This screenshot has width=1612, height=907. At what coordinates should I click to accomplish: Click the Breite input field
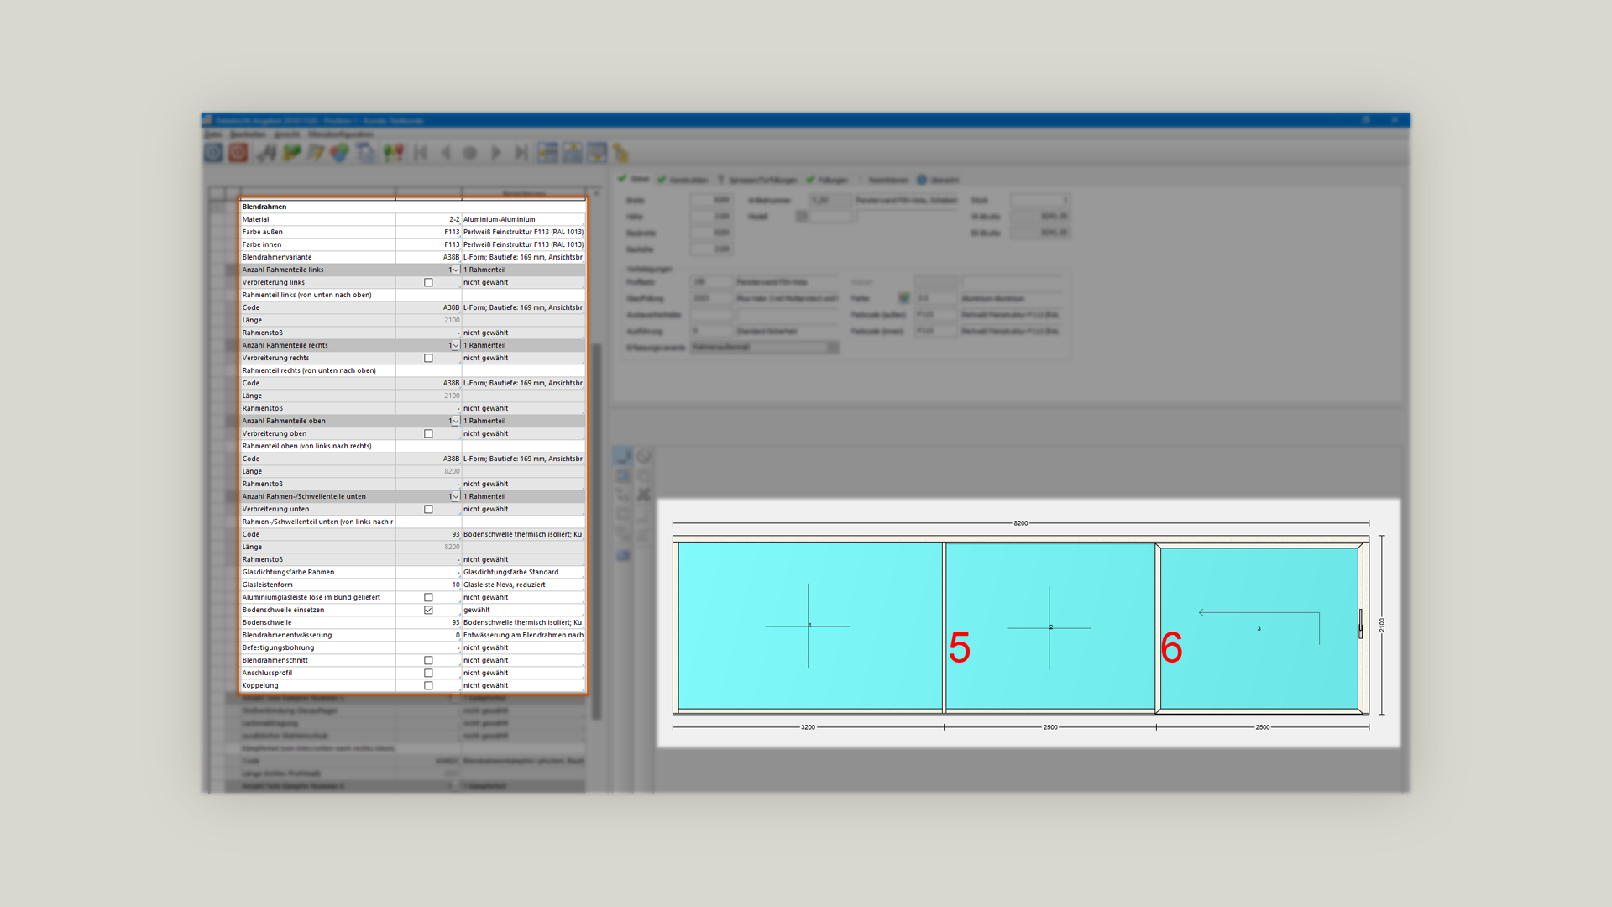pyautogui.click(x=712, y=200)
